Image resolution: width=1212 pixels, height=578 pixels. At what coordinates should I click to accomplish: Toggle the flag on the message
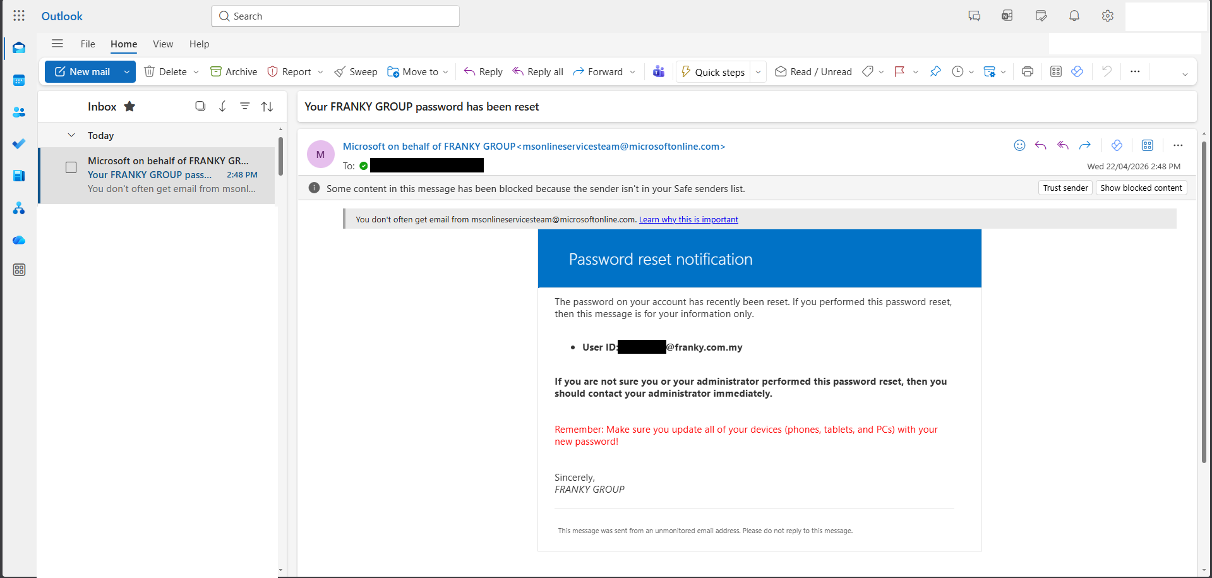899,71
